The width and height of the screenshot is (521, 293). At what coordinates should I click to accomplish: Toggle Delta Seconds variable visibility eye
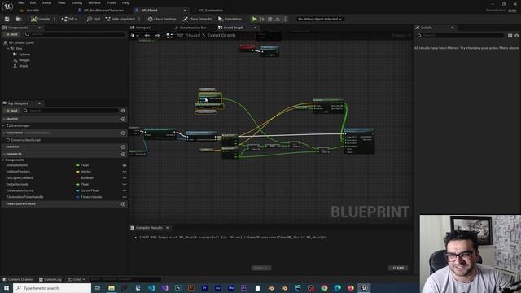125,184
